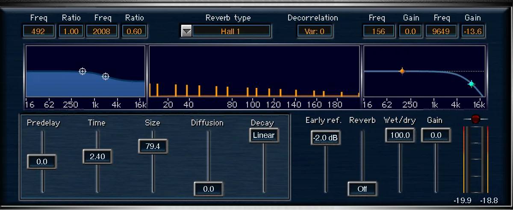Select the Decorrelation Var: 0 field
The height and width of the screenshot is (210, 513).
pyautogui.click(x=315, y=31)
